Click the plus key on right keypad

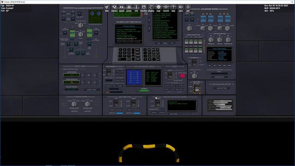click(x=145, y=50)
